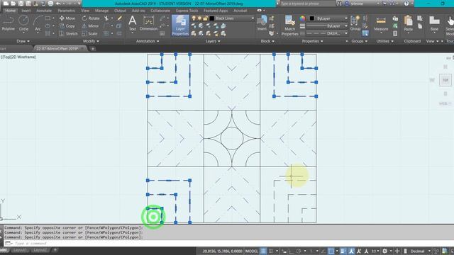Open the object color wheel icon
Image resolution: width=454 pixels, height=255 pixels.
click(302, 18)
